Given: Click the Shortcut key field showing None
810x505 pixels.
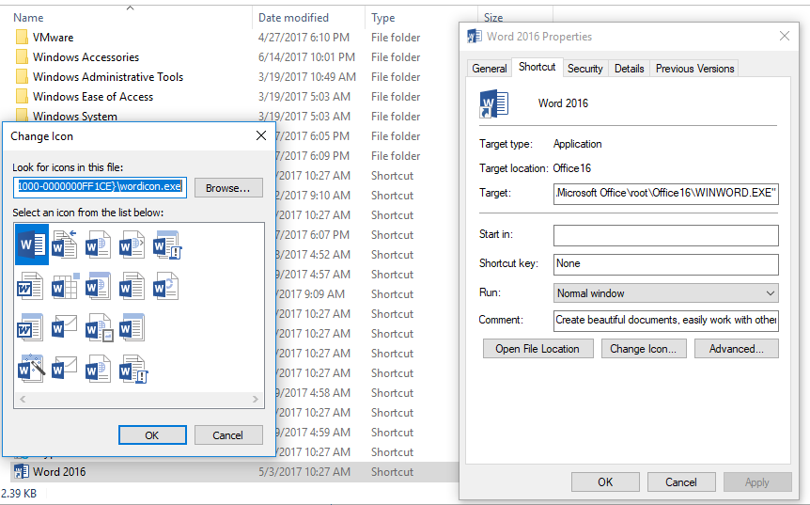Looking at the screenshot, I should pos(665,264).
